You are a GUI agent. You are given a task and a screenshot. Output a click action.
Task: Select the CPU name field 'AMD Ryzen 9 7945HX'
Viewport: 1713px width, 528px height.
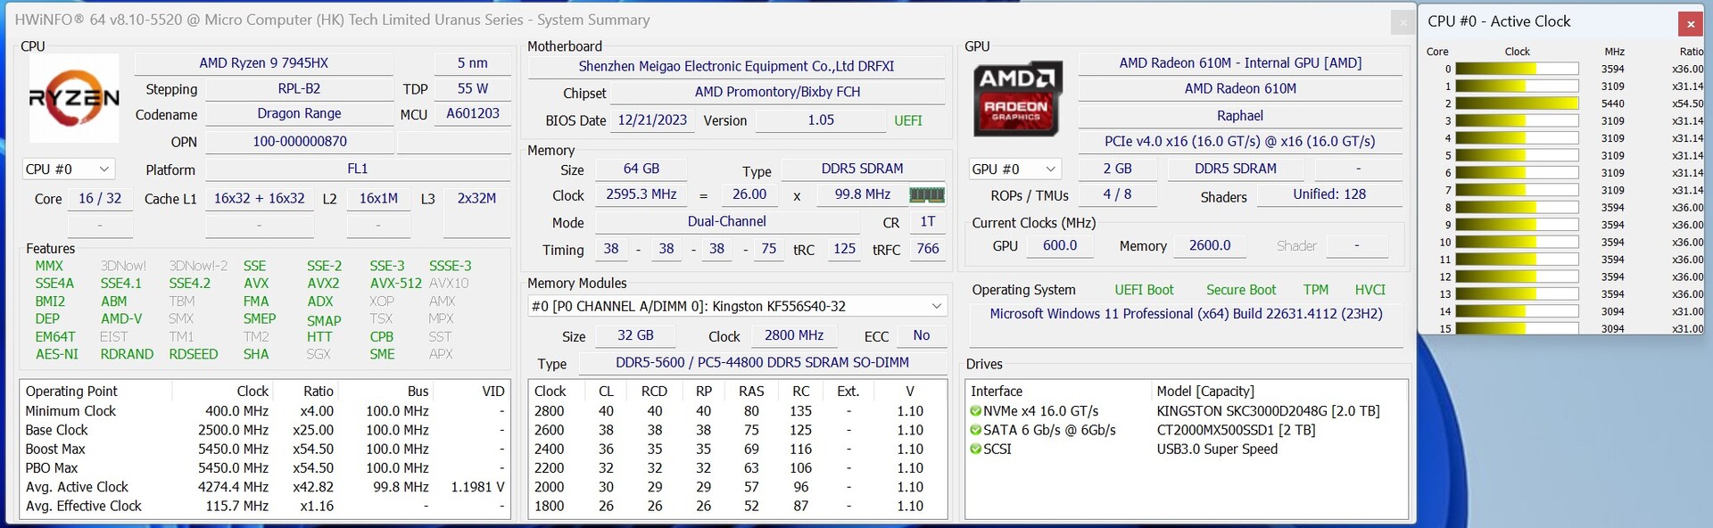pyautogui.click(x=263, y=63)
